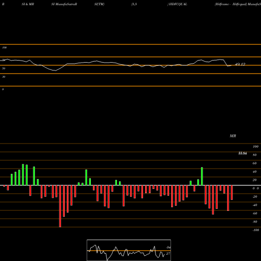Click the '30' label on RSI left axis
Image resolution: width=261 pixels, height=261 pixels.
4,77
